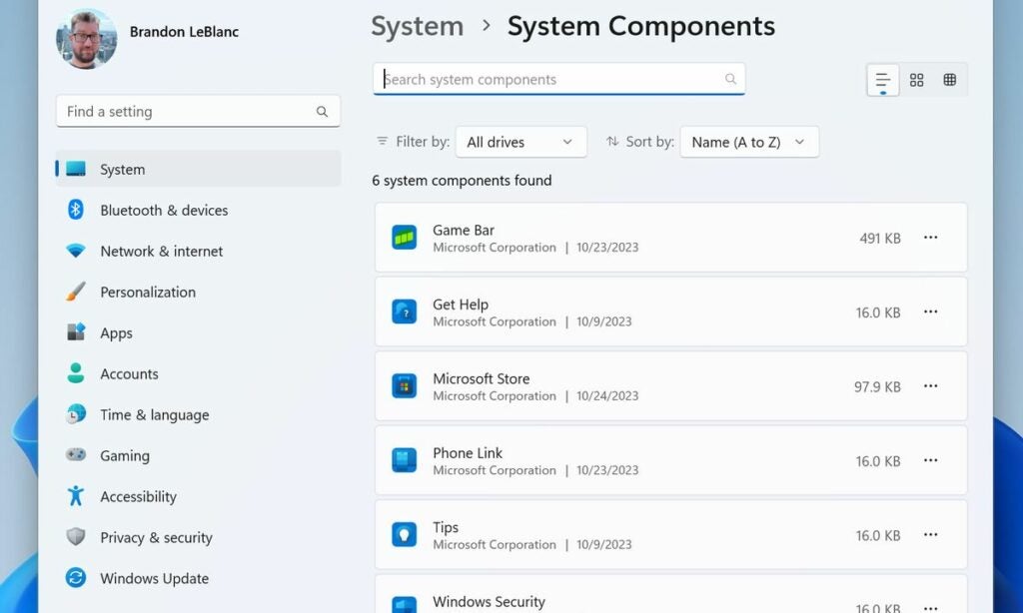
Task: Click the System monitor icon in sidebar
Action: (x=76, y=169)
